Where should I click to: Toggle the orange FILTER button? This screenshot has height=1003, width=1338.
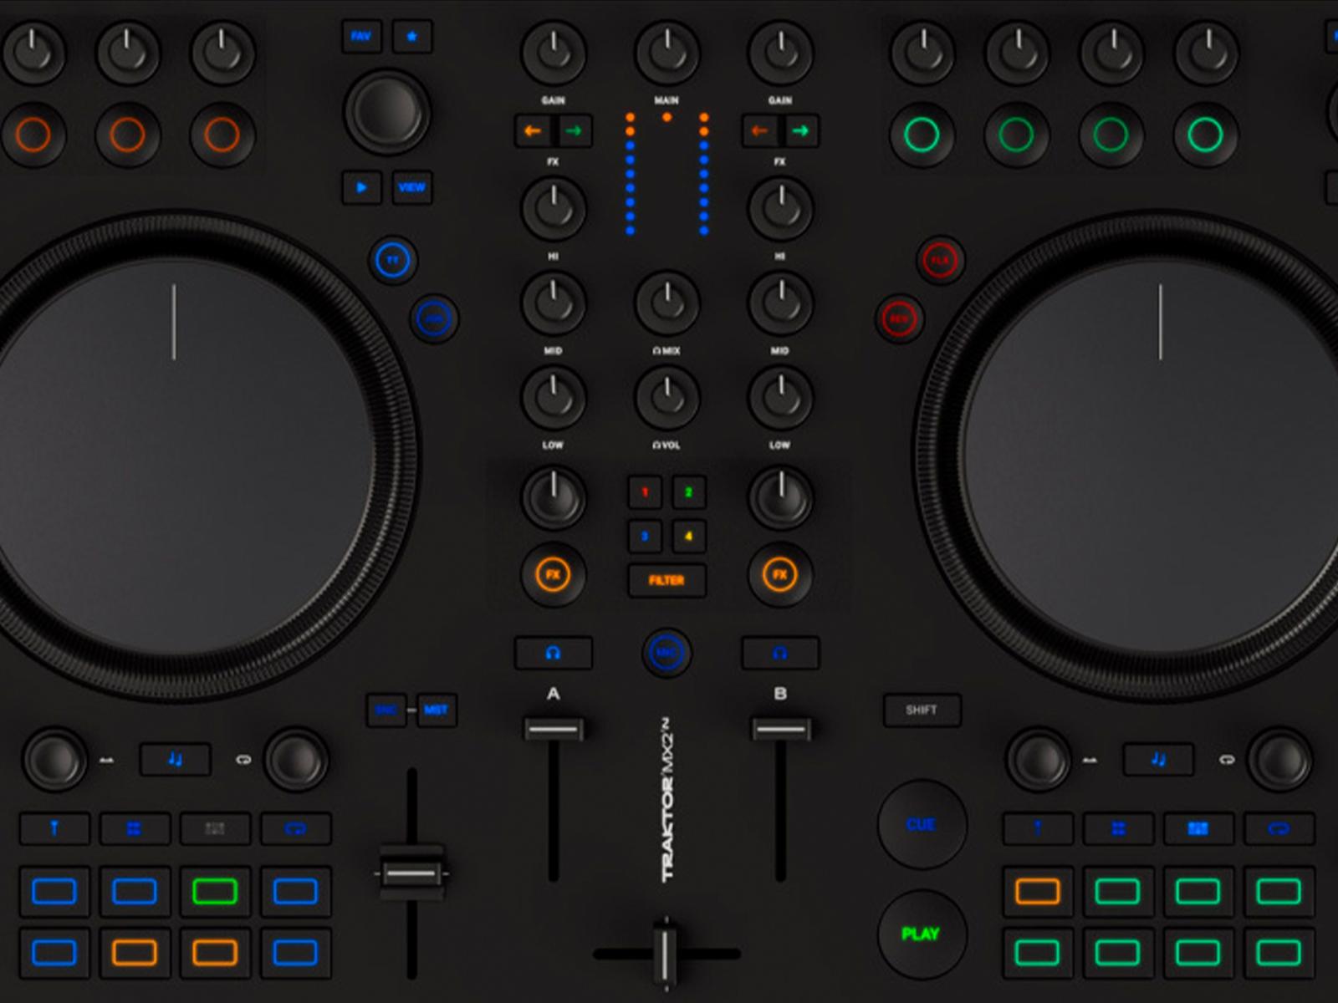tap(666, 580)
